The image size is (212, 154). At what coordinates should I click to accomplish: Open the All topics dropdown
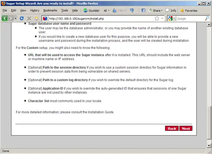click(106, 10)
